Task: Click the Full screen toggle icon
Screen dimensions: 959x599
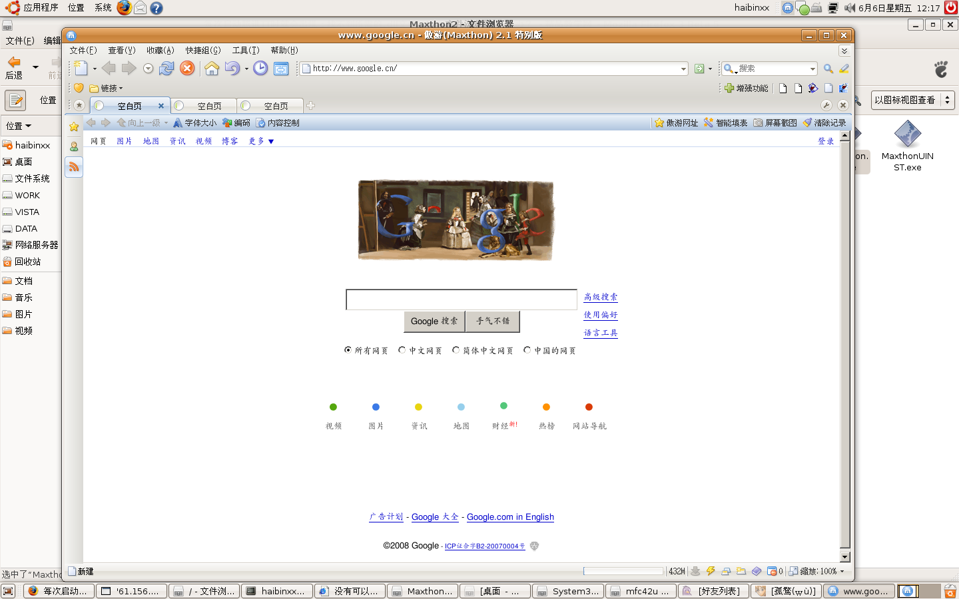Action: tap(281, 69)
